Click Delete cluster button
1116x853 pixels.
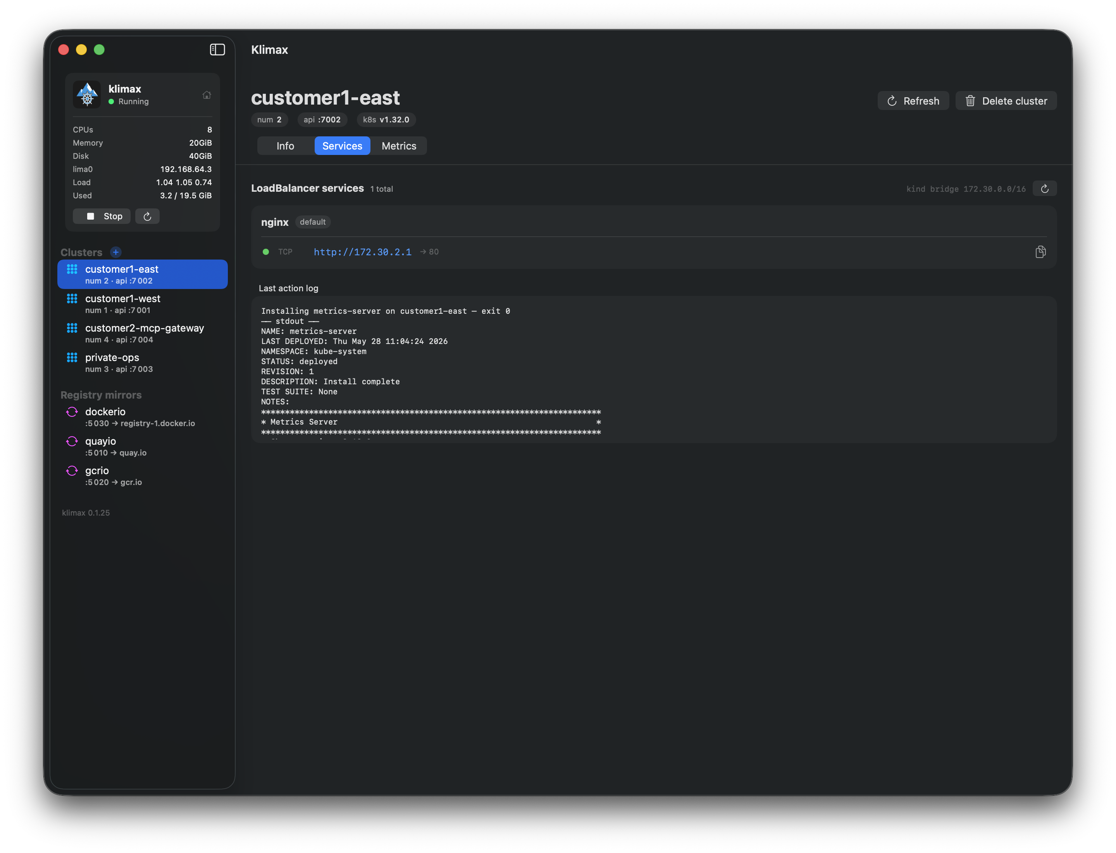click(1006, 101)
